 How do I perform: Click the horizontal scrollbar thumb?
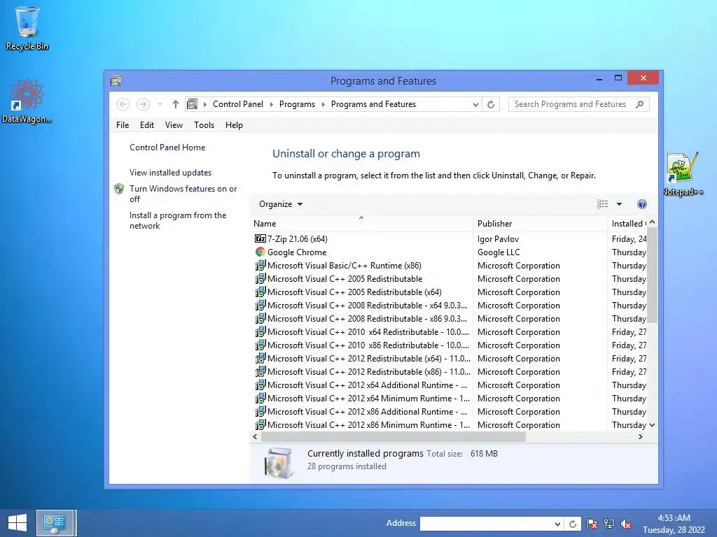pyautogui.click(x=394, y=436)
